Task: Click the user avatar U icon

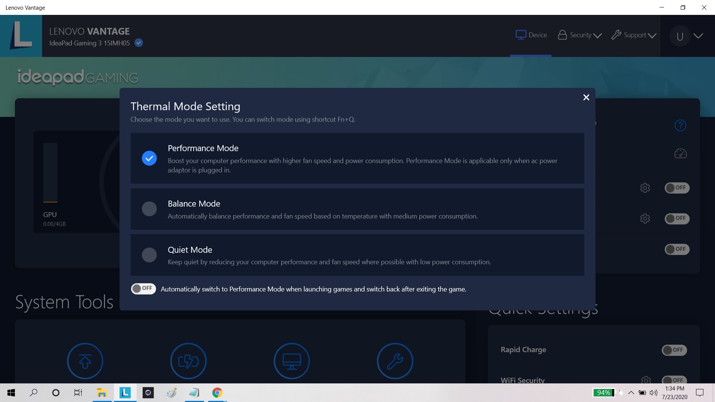Action: point(680,36)
